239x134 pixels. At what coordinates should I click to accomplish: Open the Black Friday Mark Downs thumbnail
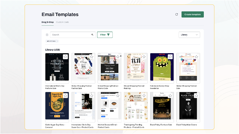[188, 107]
